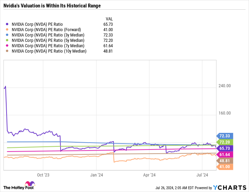Click the pink 7y Median legend dot

(x=7, y=46)
